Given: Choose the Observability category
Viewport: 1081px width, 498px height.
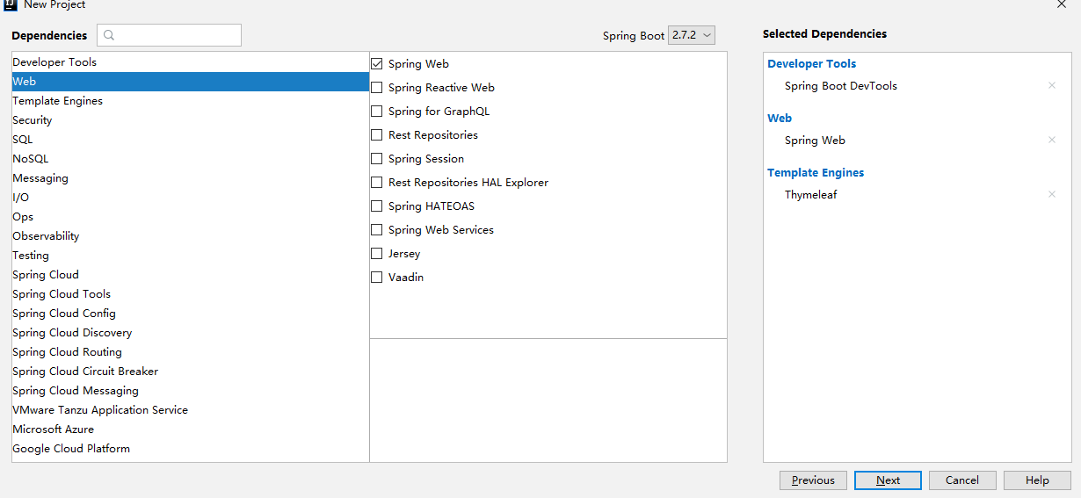Looking at the screenshot, I should click(190, 236).
